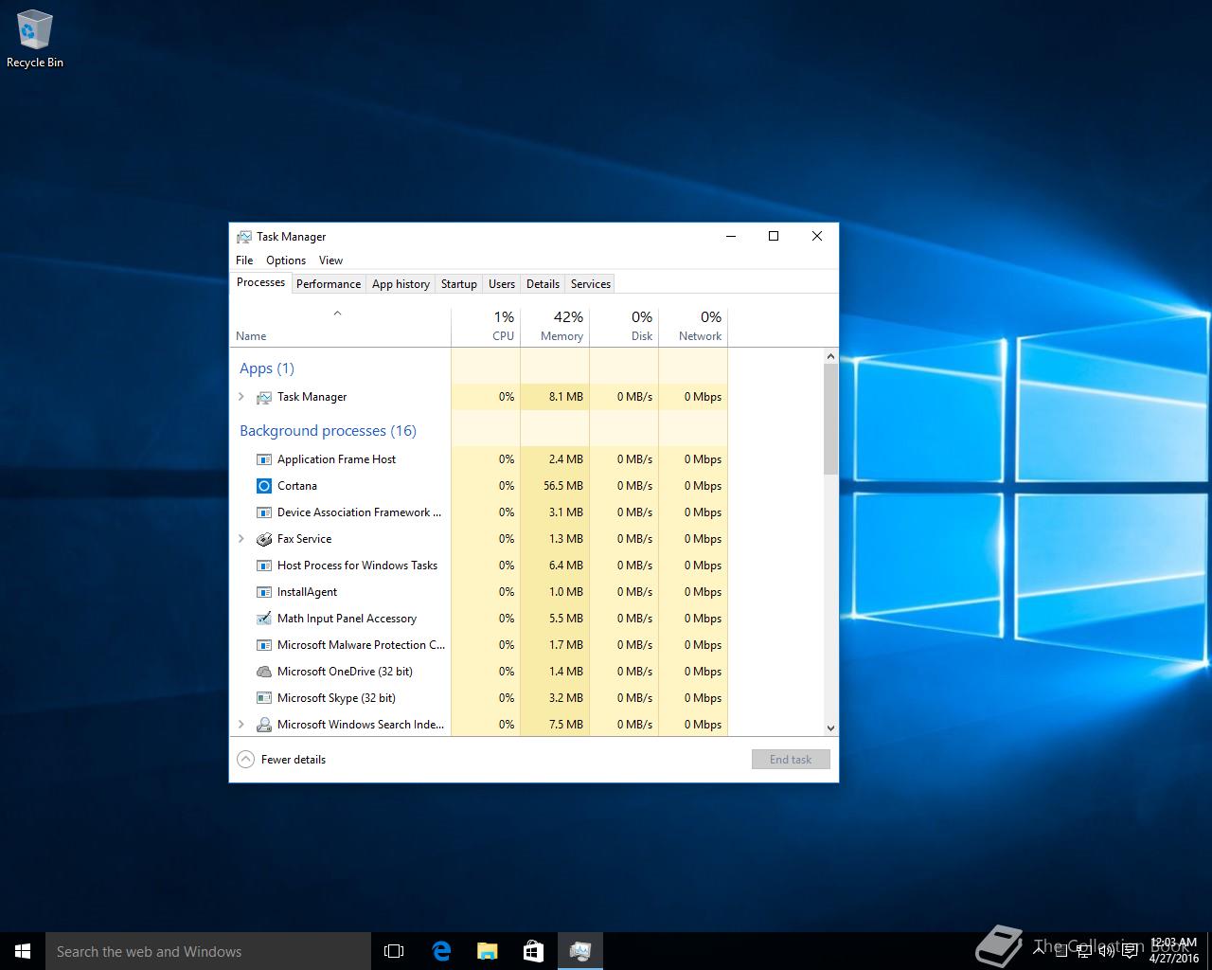This screenshot has height=970, width=1212.
Task: Open Microsoft Edge from the taskbar
Action: point(441,951)
